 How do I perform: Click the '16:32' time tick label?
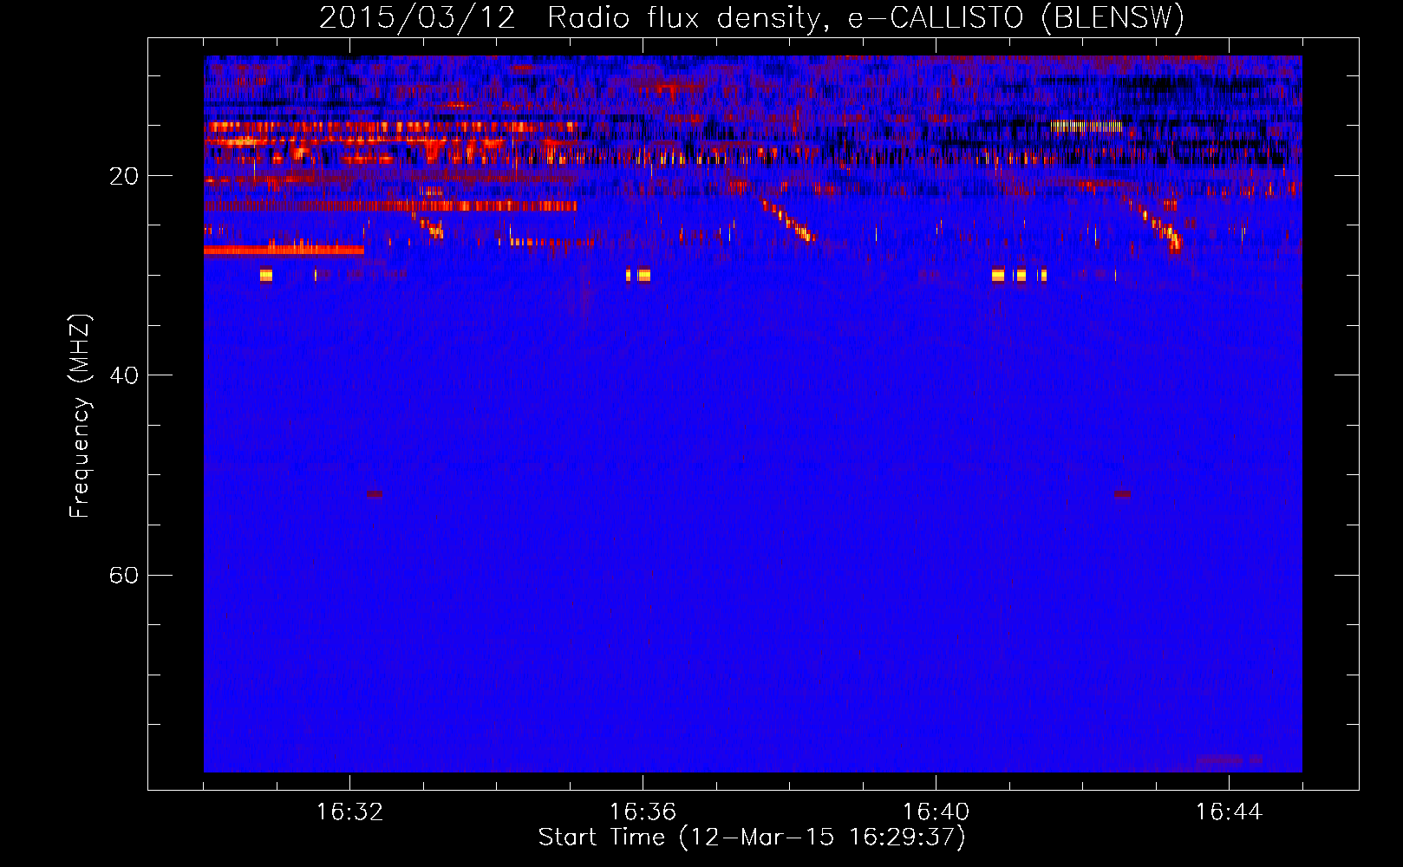[x=350, y=812]
